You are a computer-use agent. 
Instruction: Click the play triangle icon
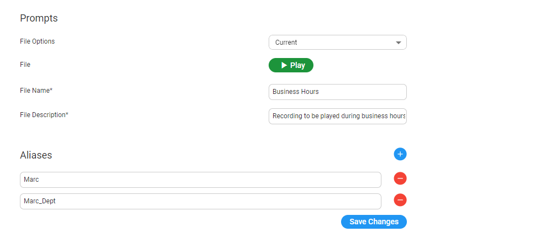(x=284, y=65)
